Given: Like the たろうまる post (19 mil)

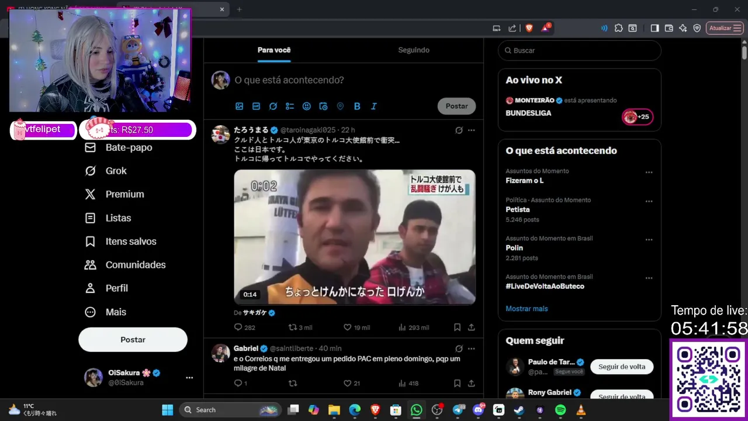Looking at the screenshot, I should pos(356,327).
